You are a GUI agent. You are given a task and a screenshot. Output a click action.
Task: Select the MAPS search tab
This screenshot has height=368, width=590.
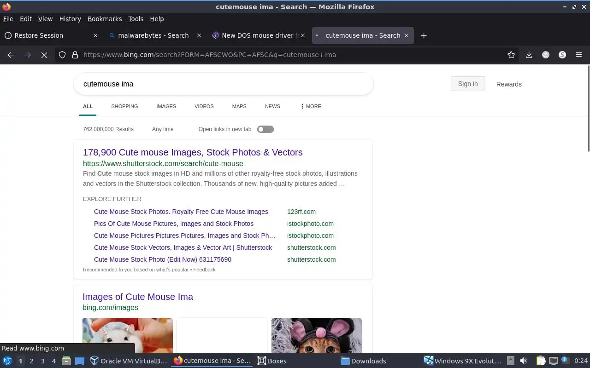click(239, 106)
